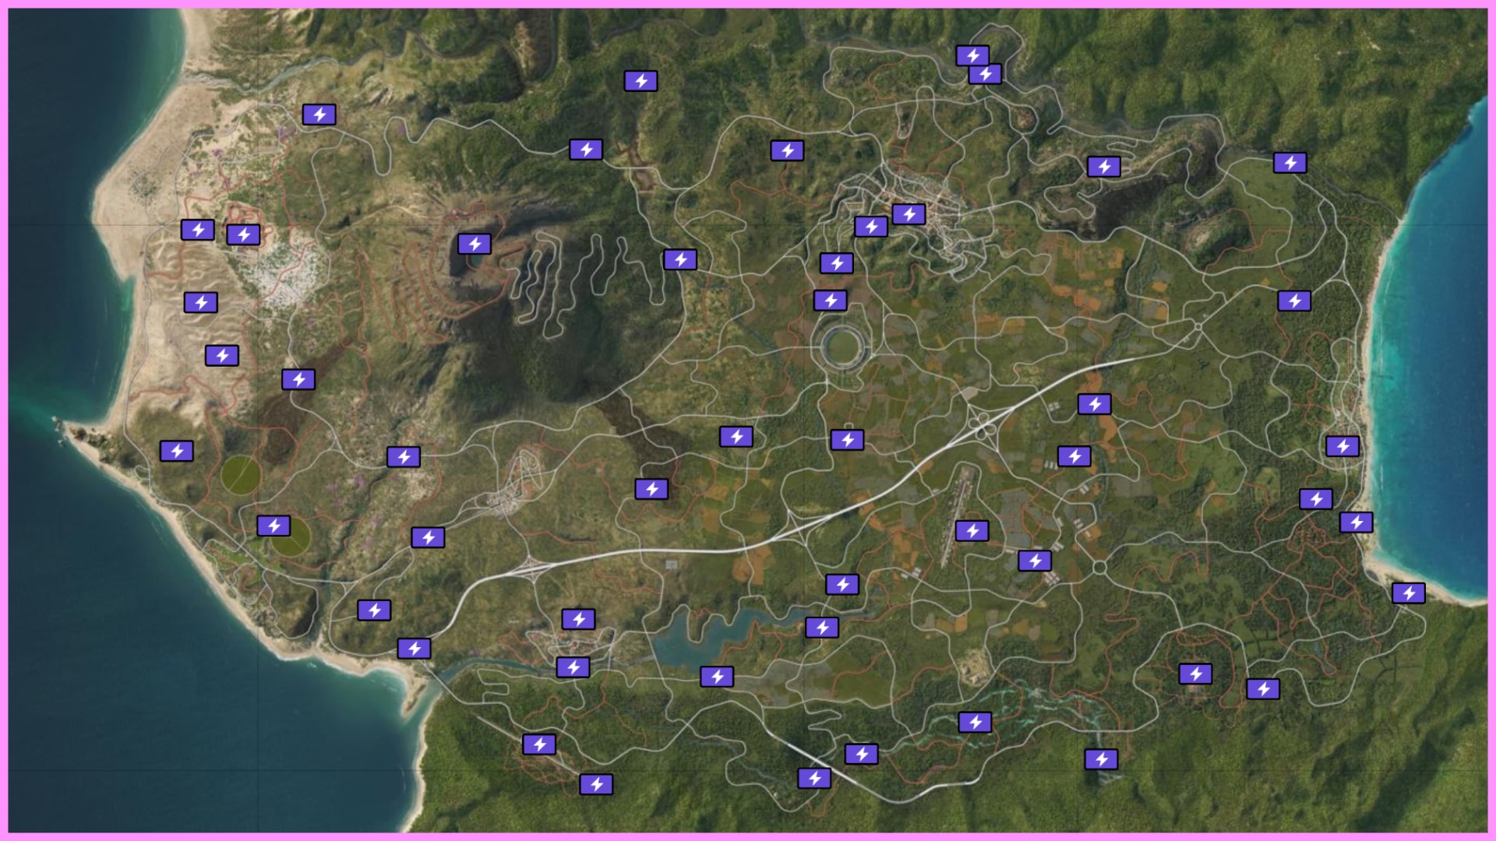Click the northwesternmost marker near the sandy coast
The image size is (1496, 841).
pos(319,114)
